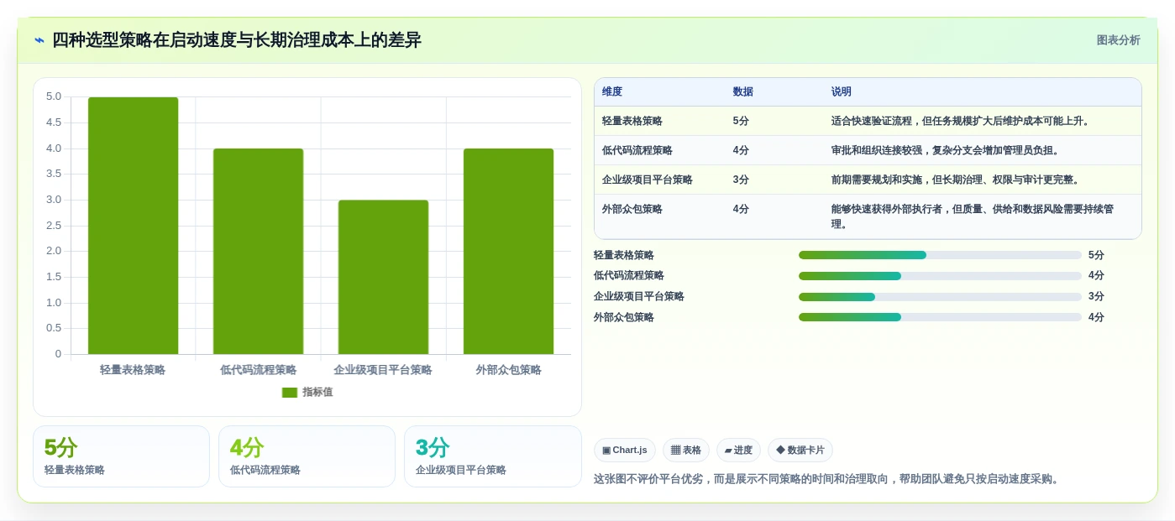Click the 企业级项目平台策略 progress bar
This screenshot has width=1175, height=521.
940,297
